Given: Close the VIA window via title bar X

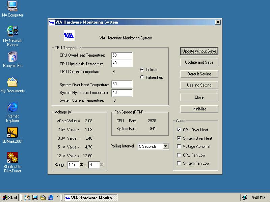Looking at the screenshot, I should (x=218, y=22).
